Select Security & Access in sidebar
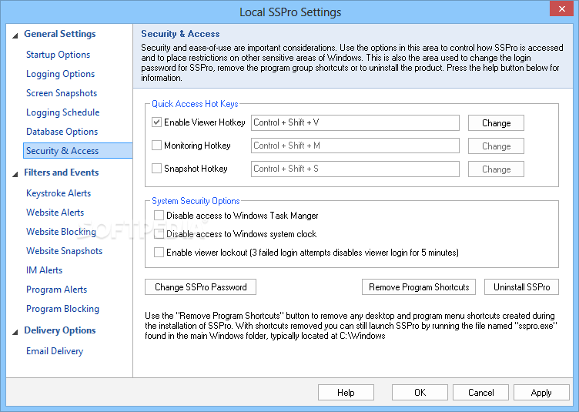 click(78, 151)
